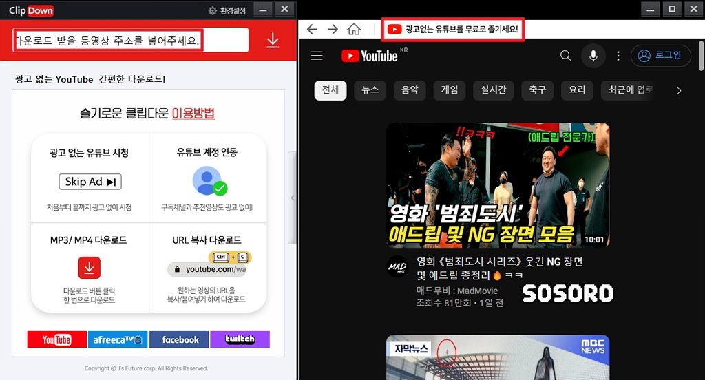
Task: Click the Skip Ad button graphic
Action: pos(90,182)
